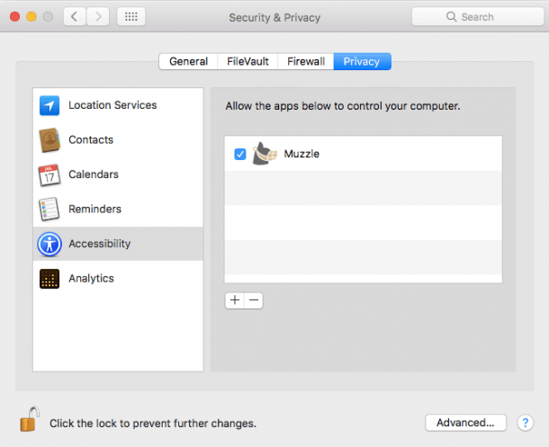Viewport: 549px width, 447px height.
Task: Select the Calendars label
Action: point(94,174)
